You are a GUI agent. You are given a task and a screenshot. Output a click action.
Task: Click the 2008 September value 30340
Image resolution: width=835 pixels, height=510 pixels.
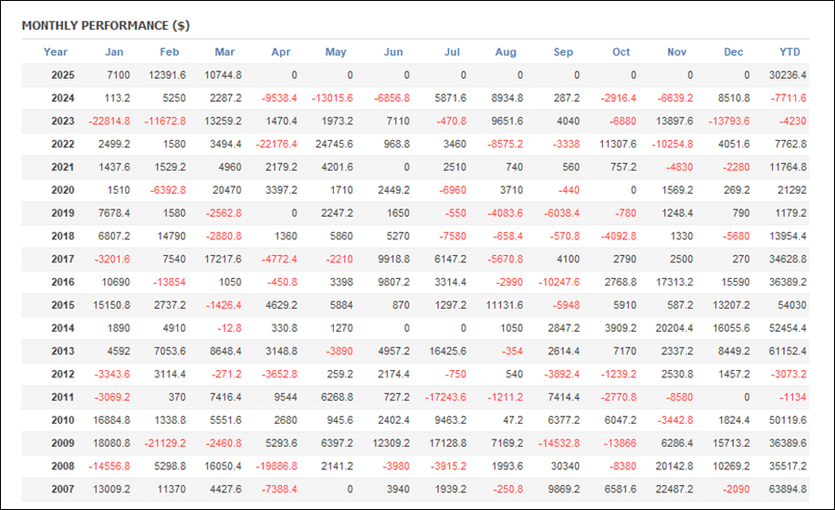pos(565,466)
